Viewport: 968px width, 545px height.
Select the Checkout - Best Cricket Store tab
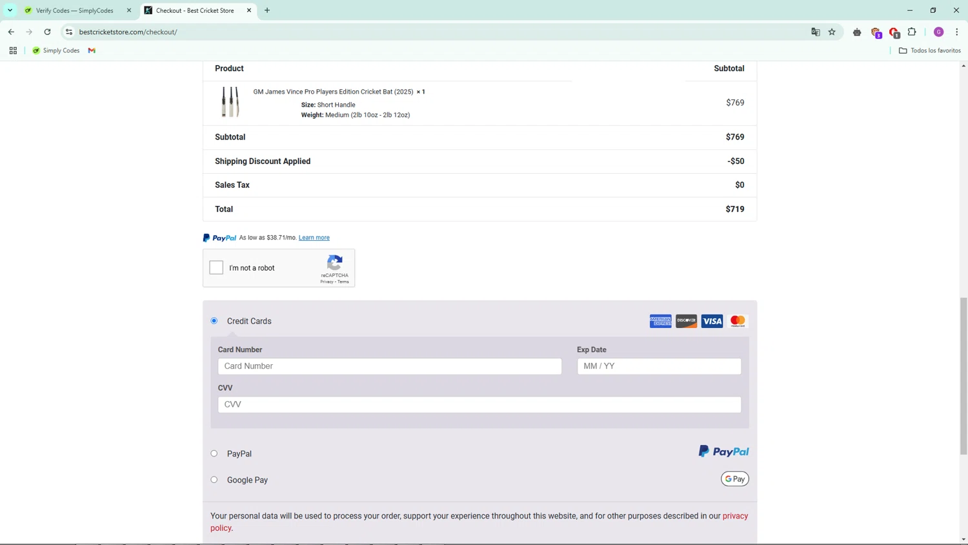[x=195, y=10]
